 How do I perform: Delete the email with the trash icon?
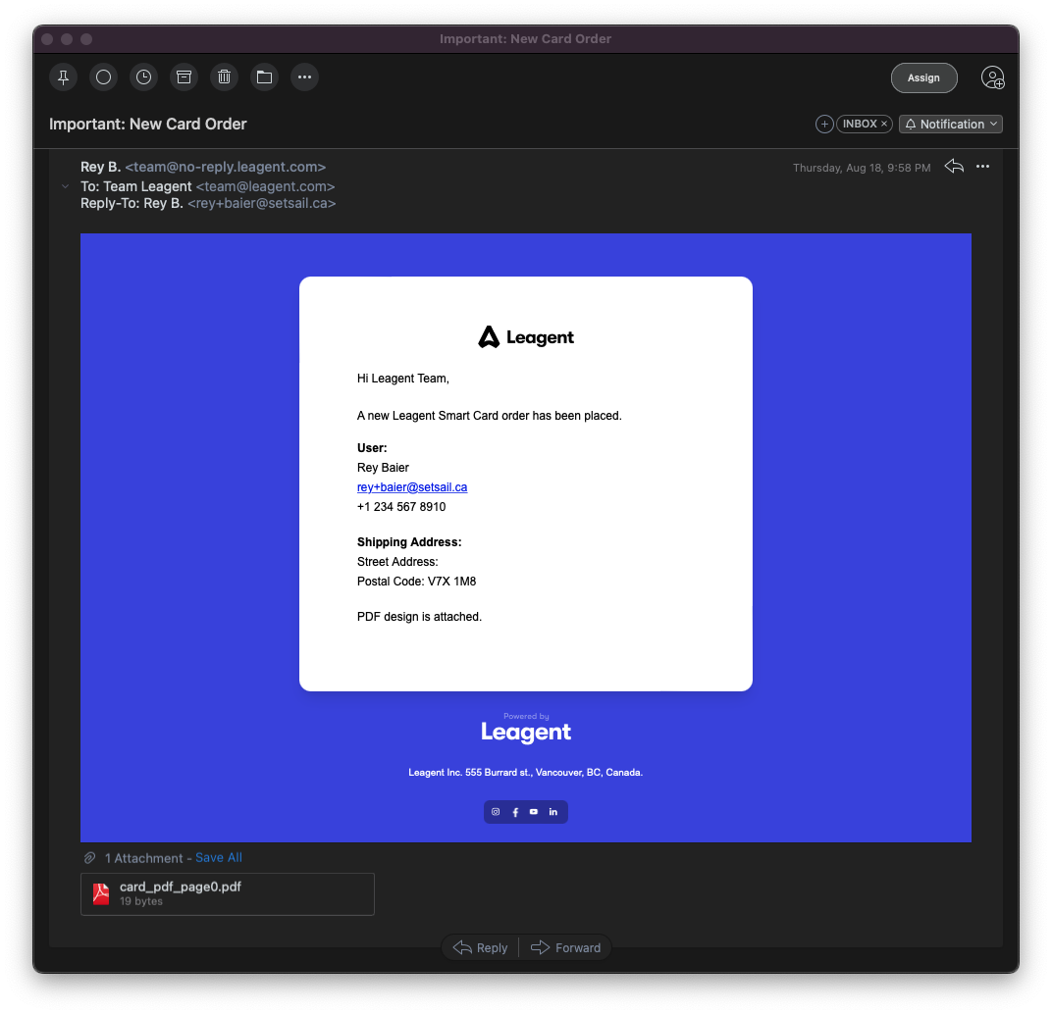tap(224, 77)
